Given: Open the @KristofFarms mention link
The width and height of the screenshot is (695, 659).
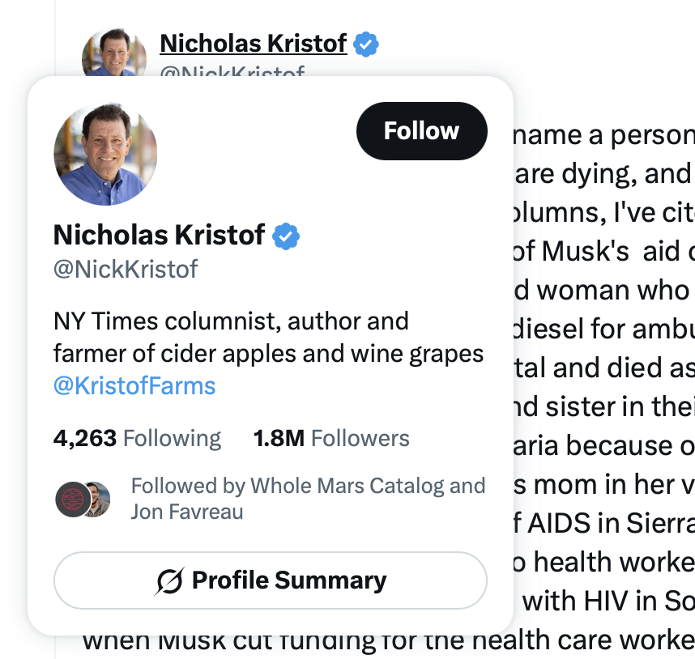Looking at the screenshot, I should click(134, 385).
